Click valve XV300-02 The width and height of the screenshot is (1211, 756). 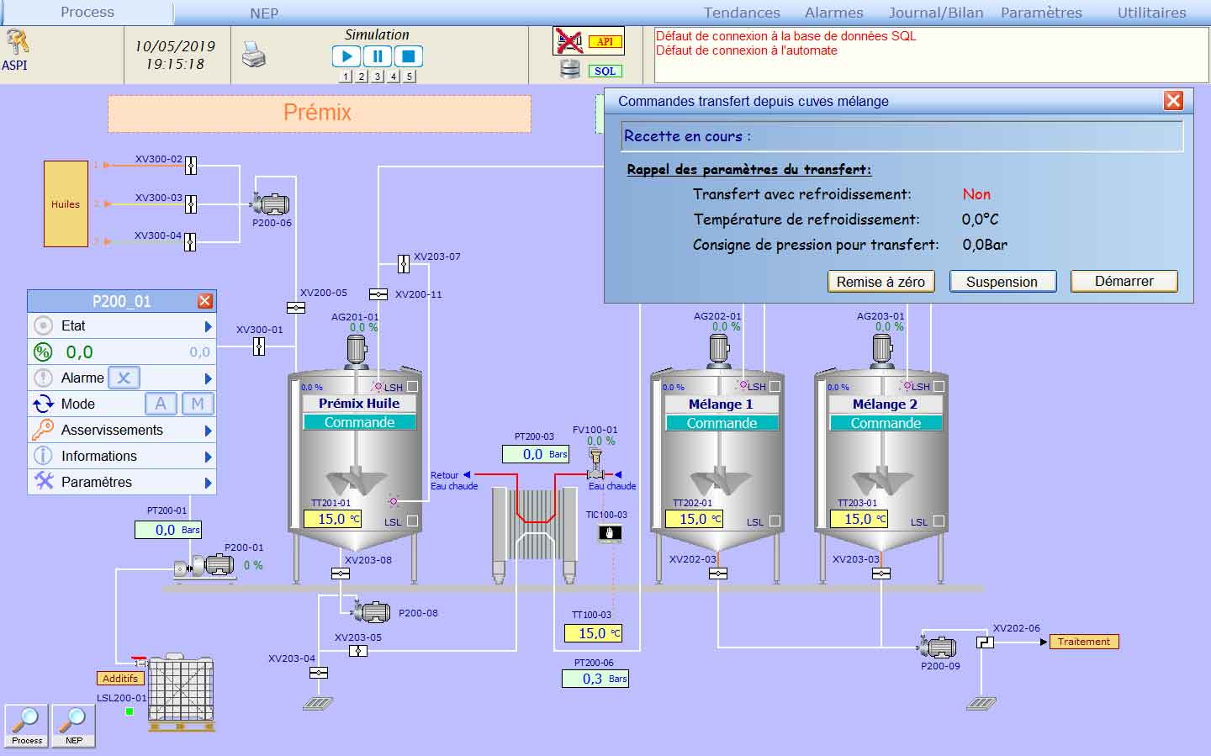pos(191,166)
